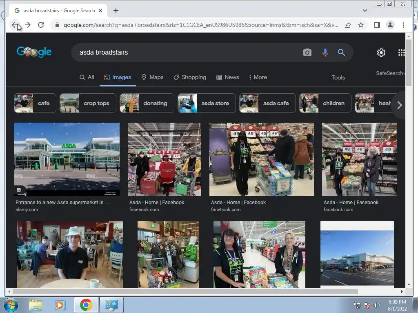
Task: Filter images by donating chip
Action: (147, 103)
